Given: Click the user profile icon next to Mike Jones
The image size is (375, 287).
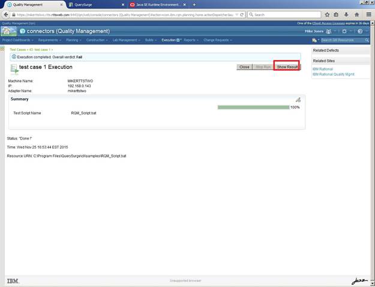Looking at the screenshot, I should [x=329, y=31].
